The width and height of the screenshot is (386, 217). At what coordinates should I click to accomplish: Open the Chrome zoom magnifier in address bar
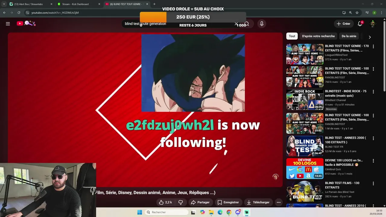click(x=350, y=13)
